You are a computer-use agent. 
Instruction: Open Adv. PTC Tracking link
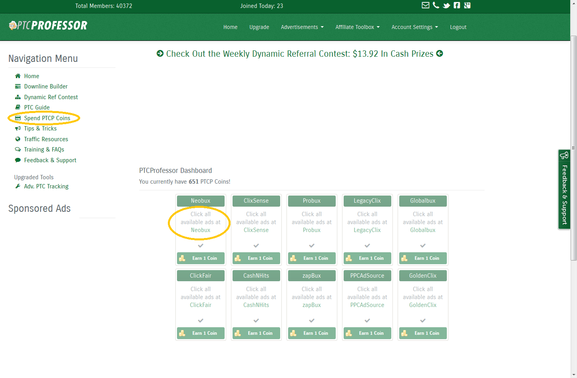[46, 186]
